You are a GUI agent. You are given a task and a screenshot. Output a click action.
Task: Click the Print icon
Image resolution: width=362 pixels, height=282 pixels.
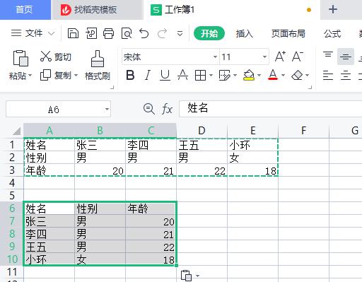pos(109,33)
